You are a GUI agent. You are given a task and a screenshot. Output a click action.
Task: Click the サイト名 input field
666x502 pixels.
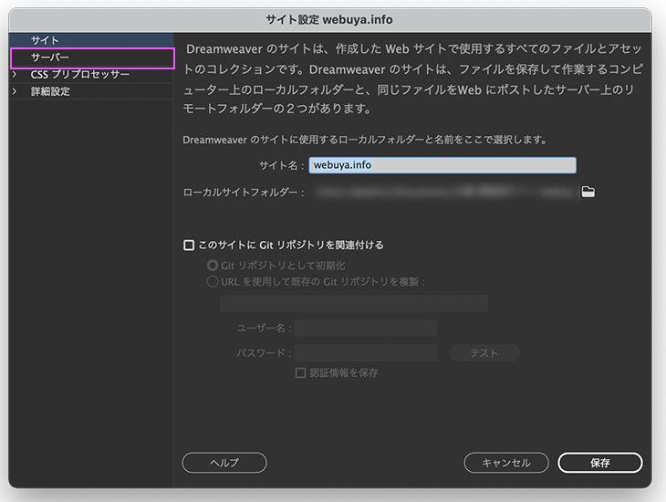(x=442, y=165)
